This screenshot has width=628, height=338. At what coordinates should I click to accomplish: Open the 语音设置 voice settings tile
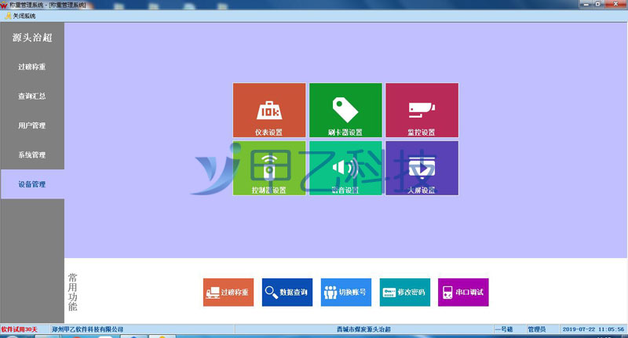coord(345,169)
